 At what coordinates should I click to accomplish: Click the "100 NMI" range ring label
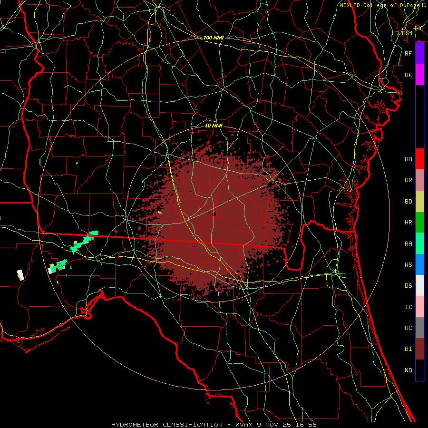pyautogui.click(x=214, y=38)
